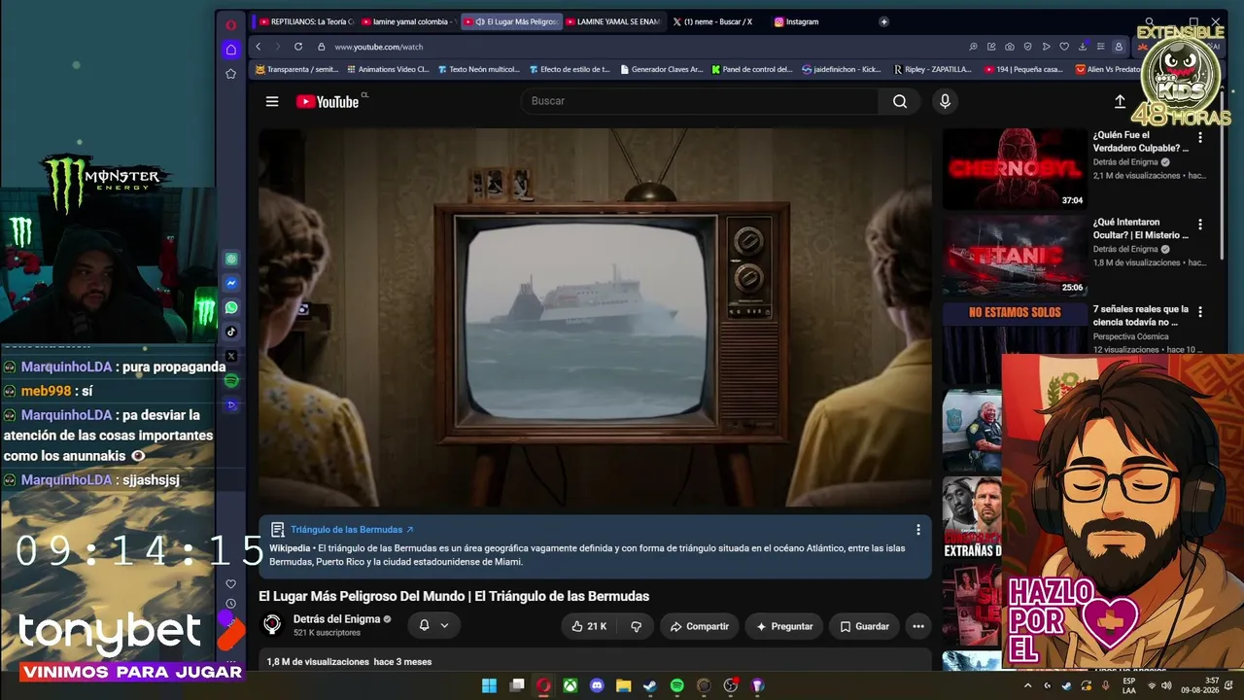
Task: Open the volume control in system tray
Action: [x=1166, y=685]
